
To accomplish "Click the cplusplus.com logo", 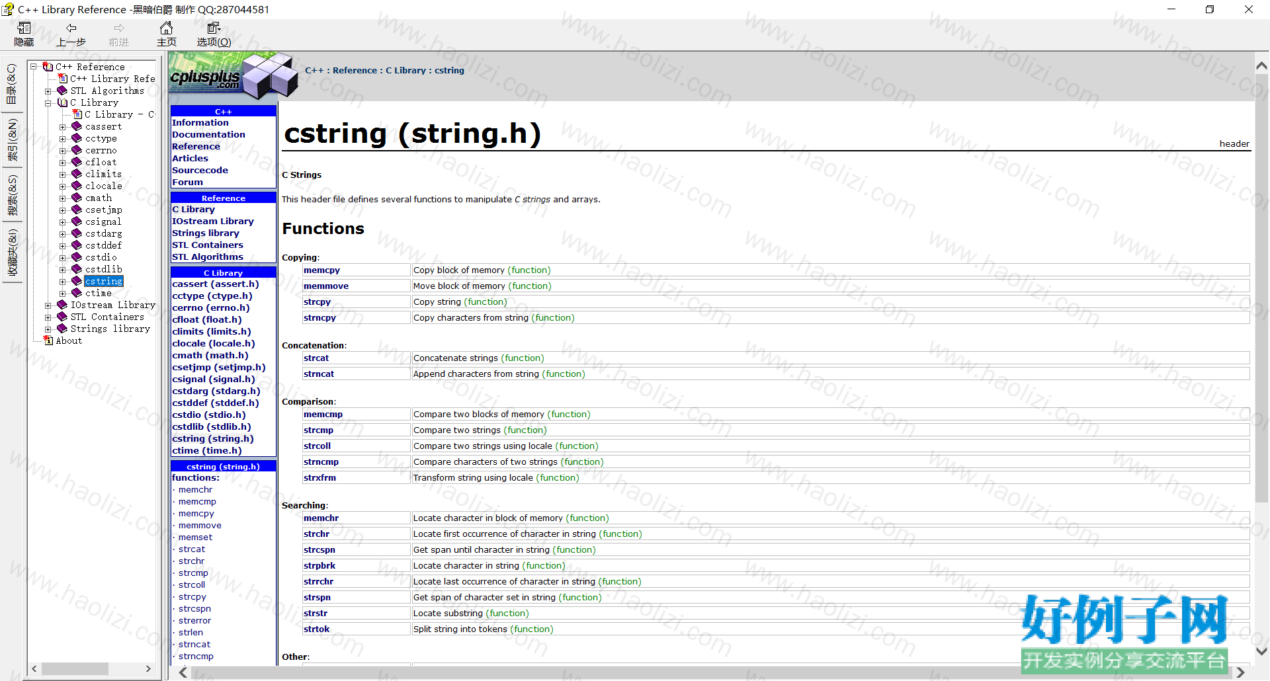I will click(234, 77).
